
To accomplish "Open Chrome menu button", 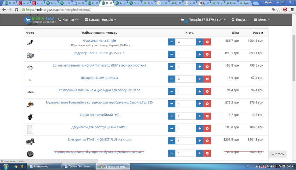I will 292,10.
